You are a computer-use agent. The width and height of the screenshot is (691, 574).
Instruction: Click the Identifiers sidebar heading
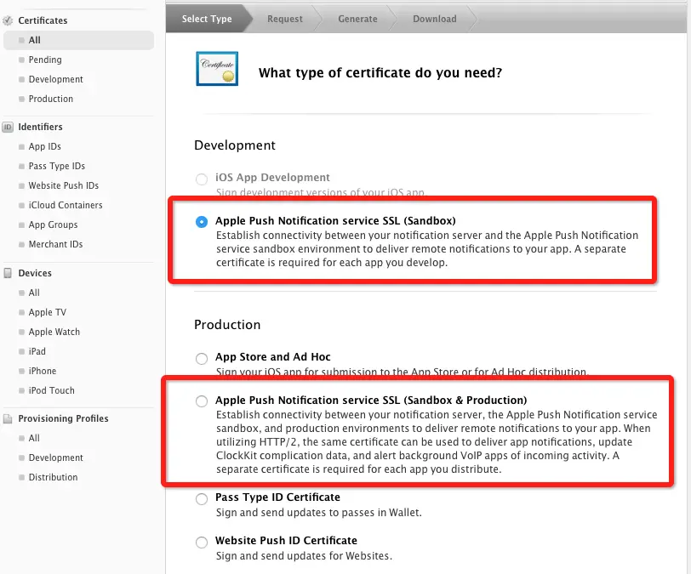[x=40, y=127]
